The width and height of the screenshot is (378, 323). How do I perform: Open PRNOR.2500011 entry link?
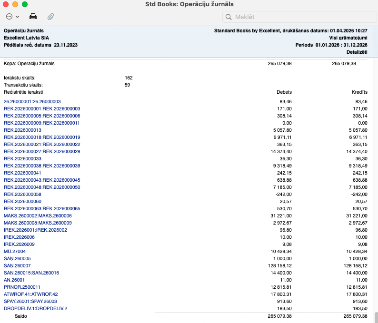pos(22,287)
